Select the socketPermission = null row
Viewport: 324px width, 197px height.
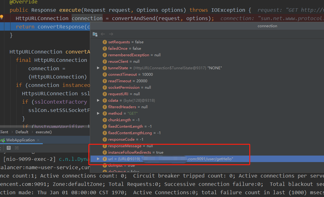pos(207,88)
